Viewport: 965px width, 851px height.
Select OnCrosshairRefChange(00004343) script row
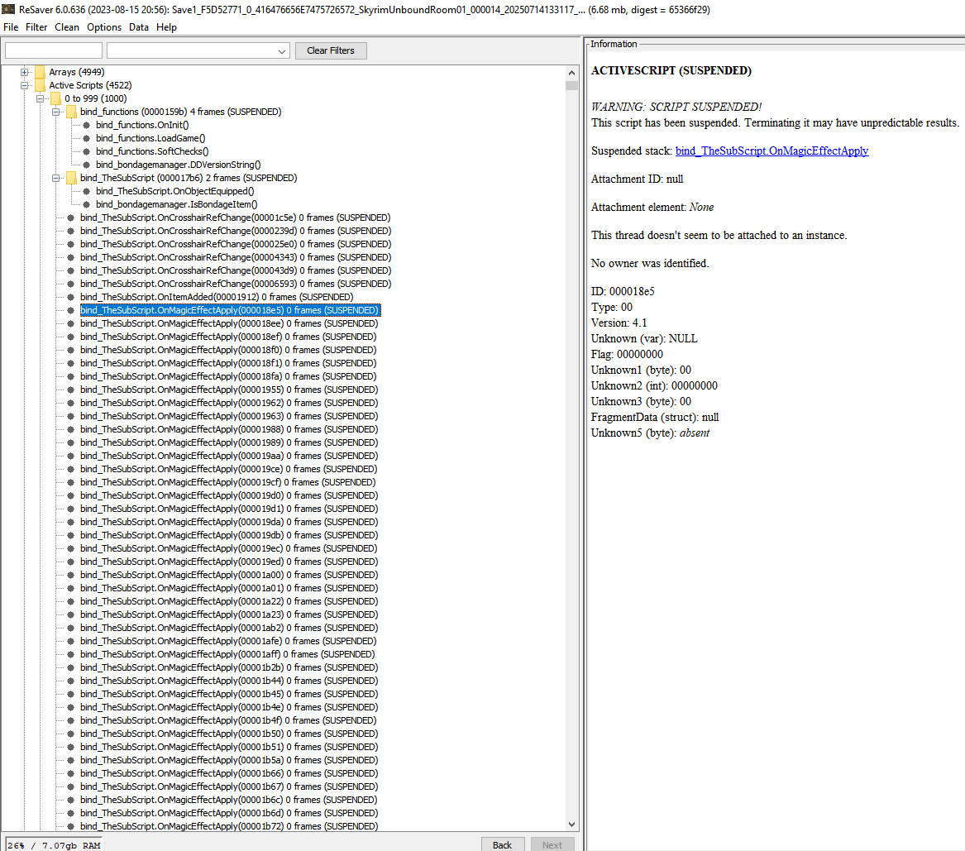pyautogui.click(x=236, y=257)
